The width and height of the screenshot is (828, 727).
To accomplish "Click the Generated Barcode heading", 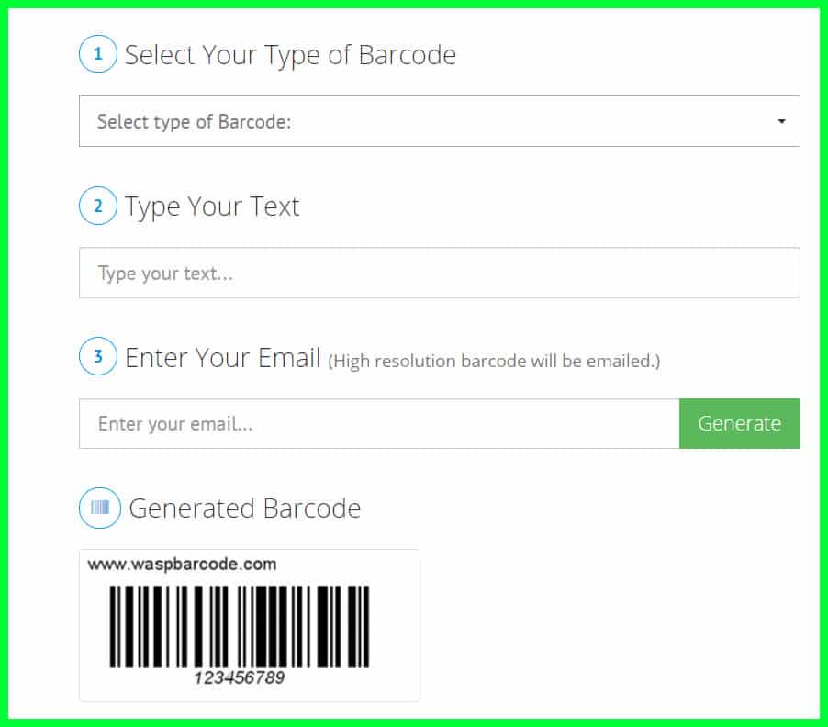I will tap(245, 509).
